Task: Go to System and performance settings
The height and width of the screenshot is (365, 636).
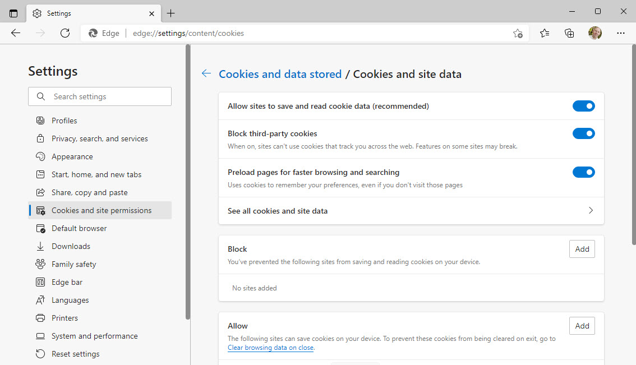Action: click(94, 336)
